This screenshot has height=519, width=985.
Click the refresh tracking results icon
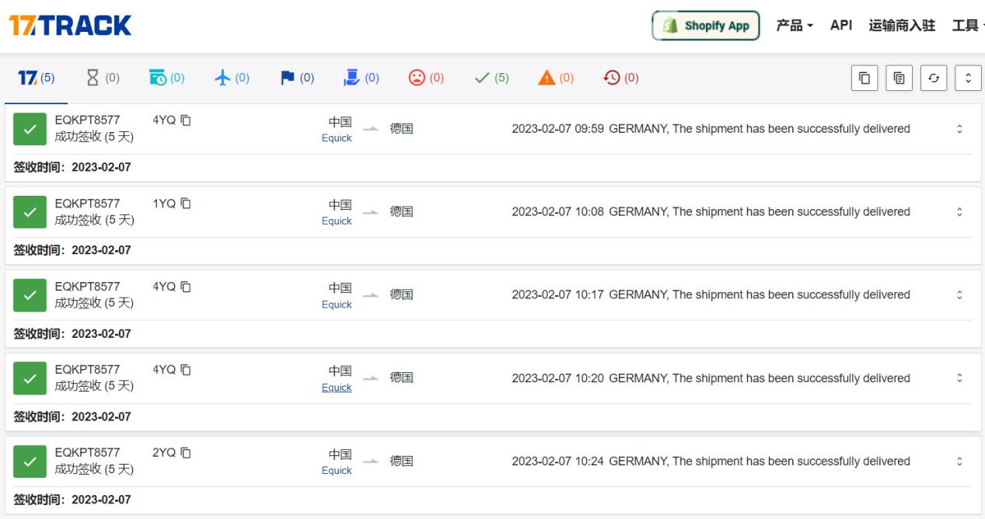pyautogui.click(x=933, y=78)
